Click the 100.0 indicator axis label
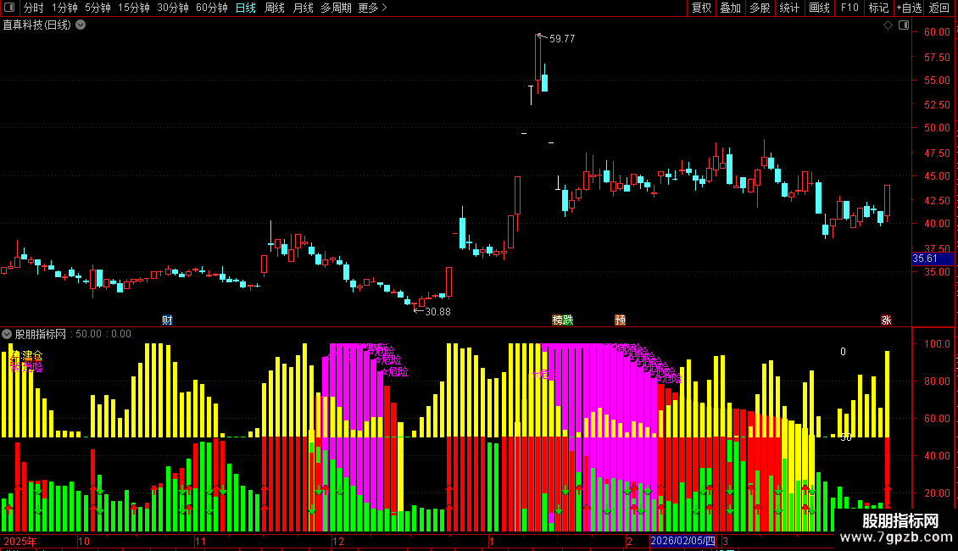This screenshot has height=551, width=958. coord(937,344)
